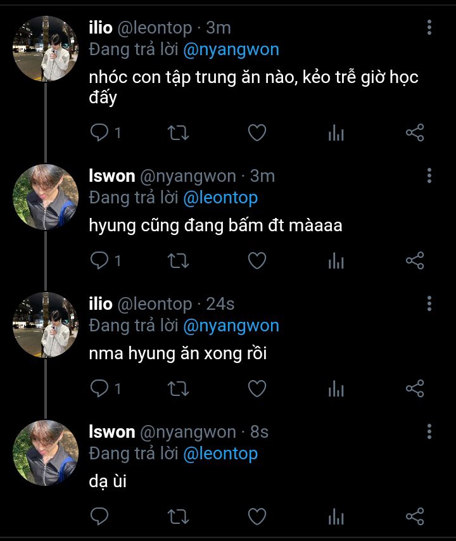Image resolution: width=456 pixels, height=541 pixels.
Task: Open @leontop mention in lswon's "dạ ùi" reply
Action: click(x=220, y=454)
